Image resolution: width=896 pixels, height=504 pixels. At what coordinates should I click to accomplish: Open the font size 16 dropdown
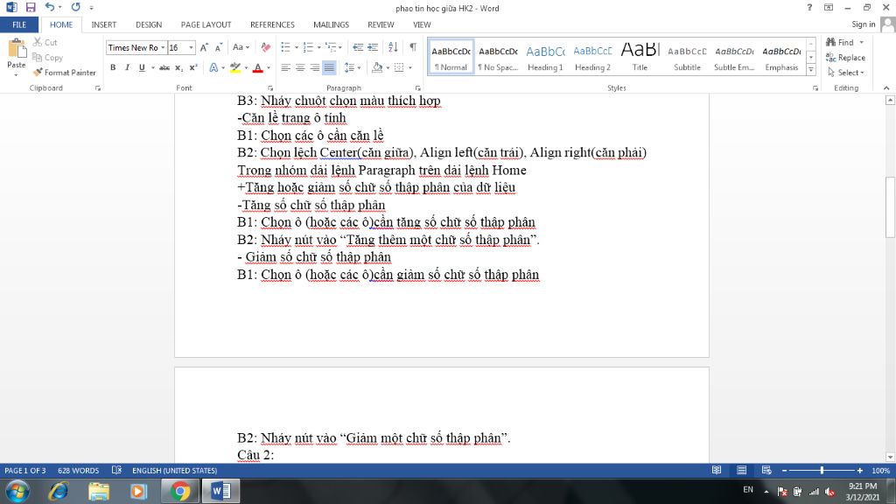click(191, 47)
